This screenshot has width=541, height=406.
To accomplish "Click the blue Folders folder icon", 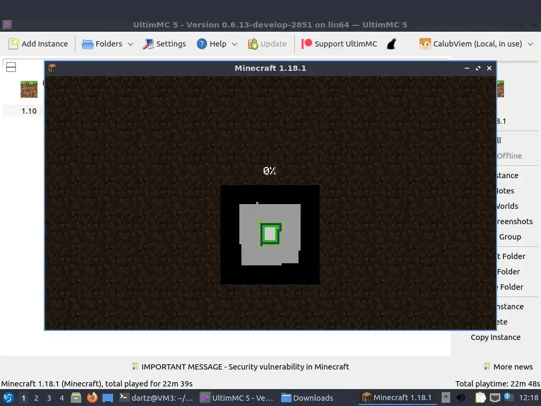I will click(x=87, y=44).
